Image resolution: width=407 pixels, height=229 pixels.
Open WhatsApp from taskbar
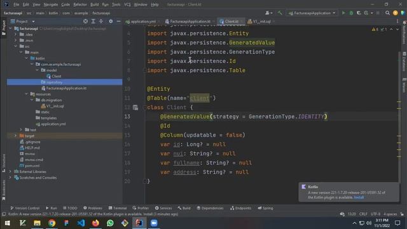pos(110,223)
